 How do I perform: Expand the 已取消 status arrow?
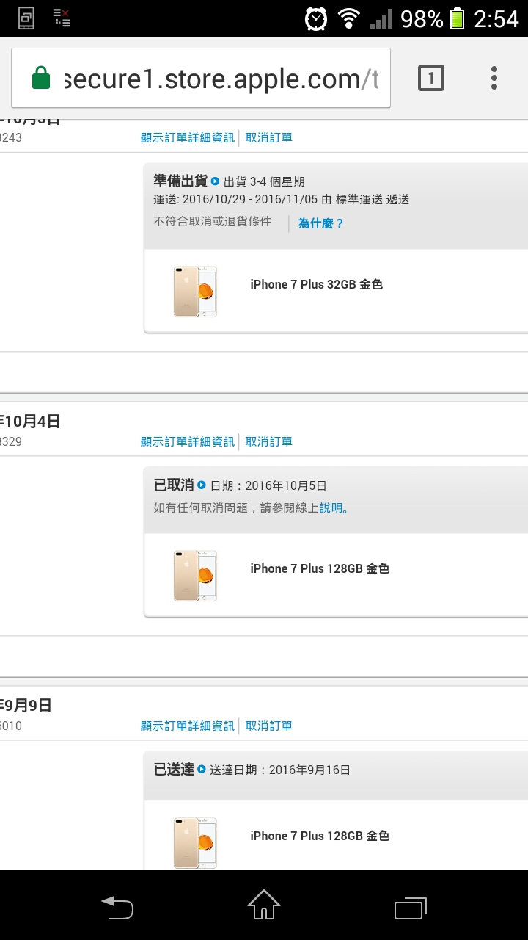click(202, 485)
